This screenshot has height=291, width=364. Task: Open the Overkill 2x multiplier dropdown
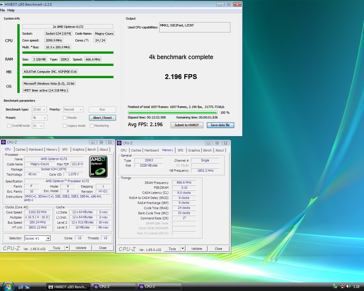38,126
